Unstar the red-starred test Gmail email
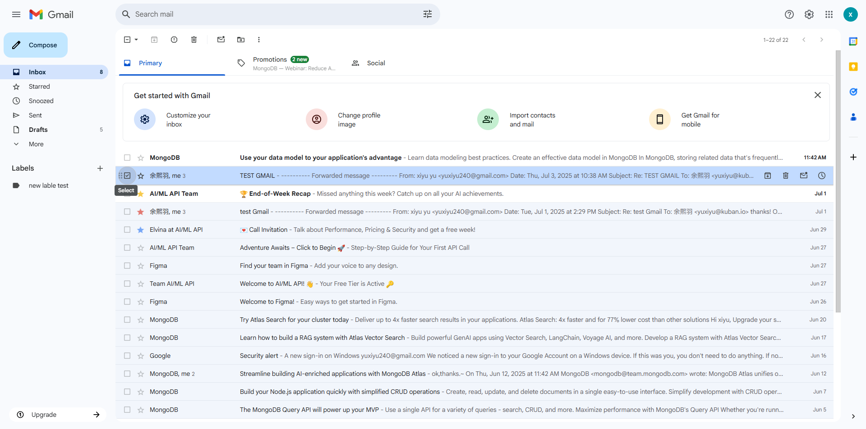Image resolution: width=866 pixels, height=429 pixels. pyautogui.click(x=141, y=212)
